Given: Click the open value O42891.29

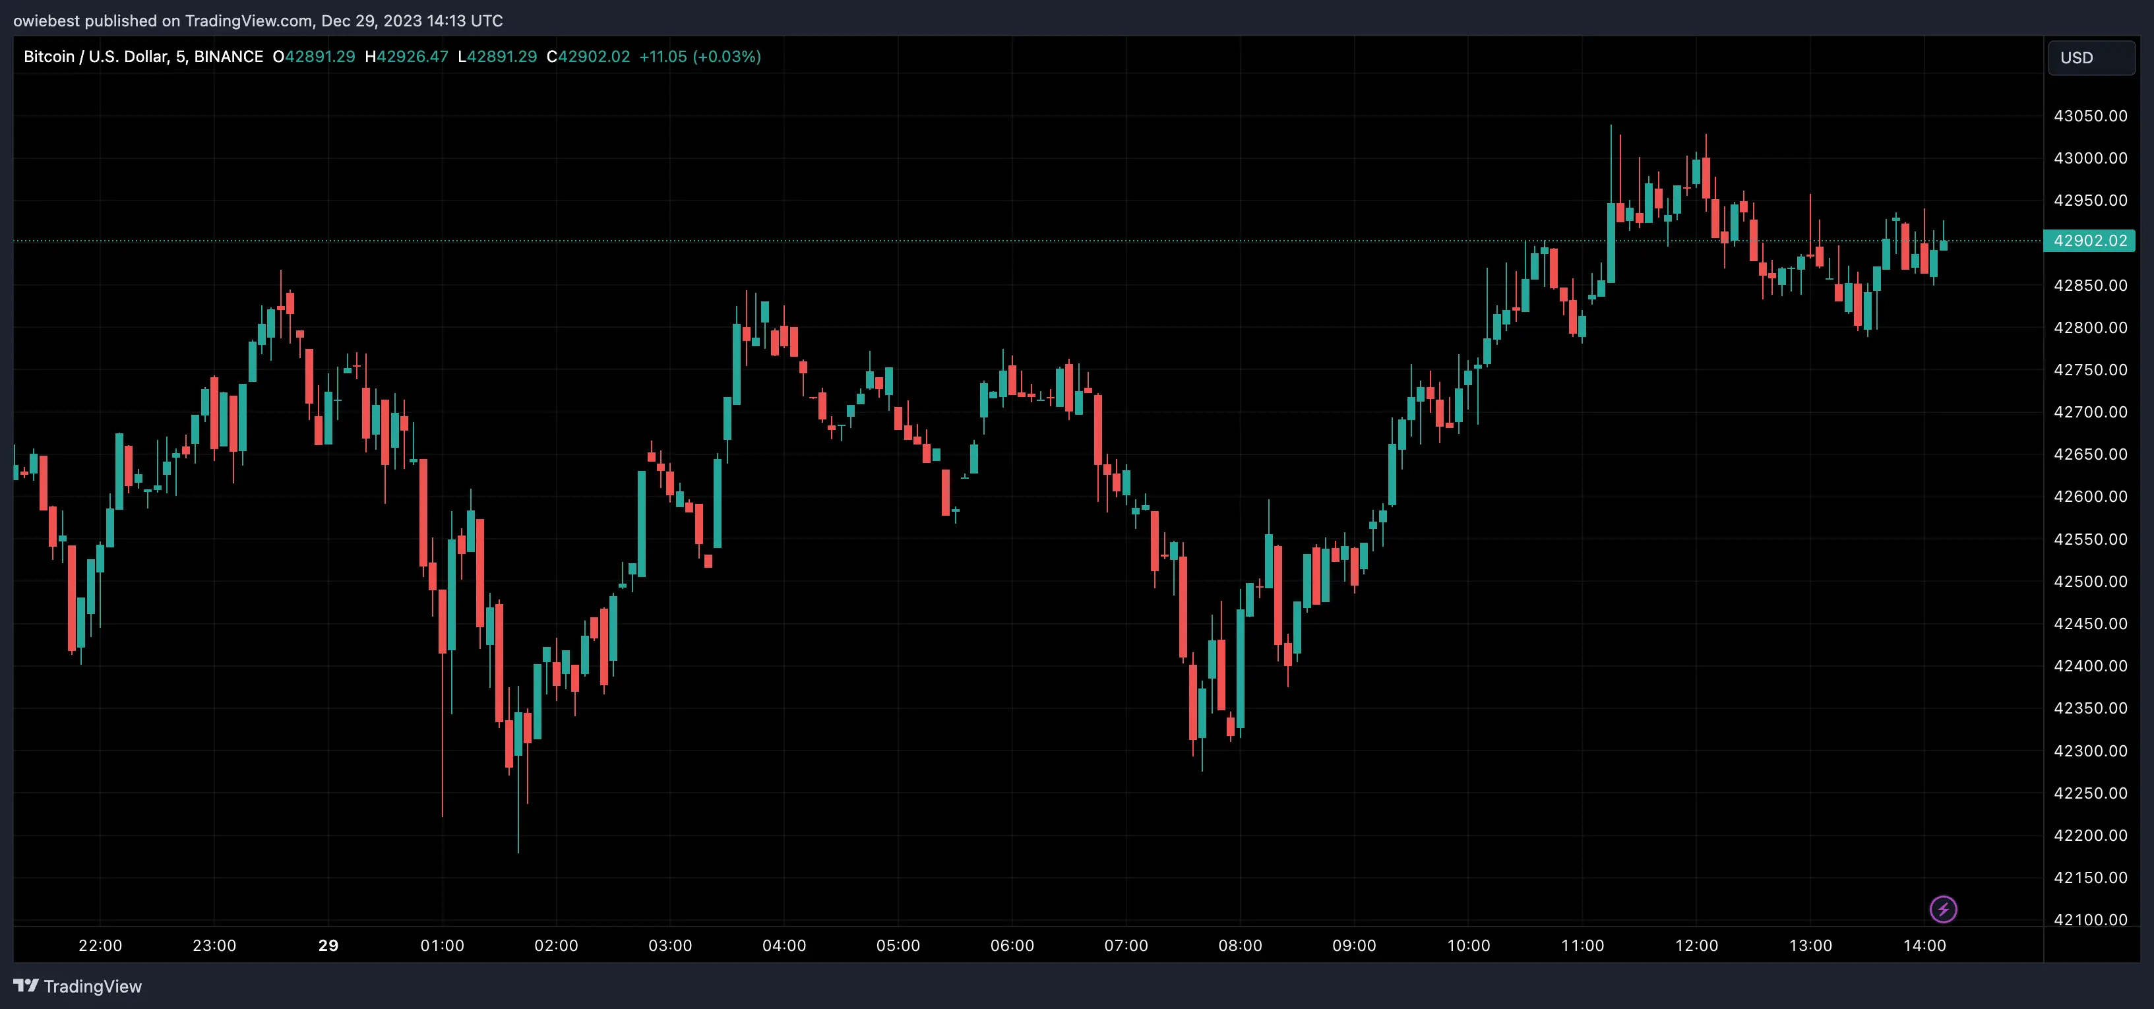Looking at the screenshot, I should coord(315,57).
